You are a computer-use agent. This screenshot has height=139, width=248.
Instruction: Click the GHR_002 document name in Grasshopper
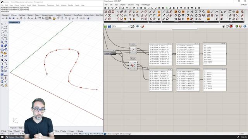[x=244, y=5]
